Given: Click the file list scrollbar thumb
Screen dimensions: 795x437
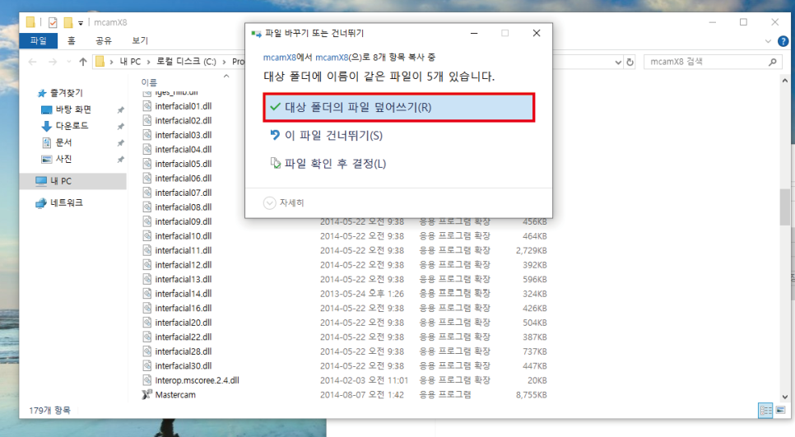Looking at the screenshot, I should point(785,207).
